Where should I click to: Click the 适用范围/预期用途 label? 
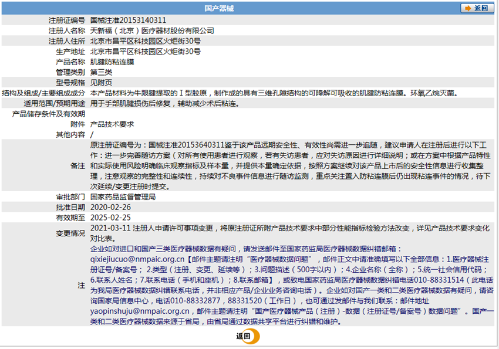click(55, 104)
